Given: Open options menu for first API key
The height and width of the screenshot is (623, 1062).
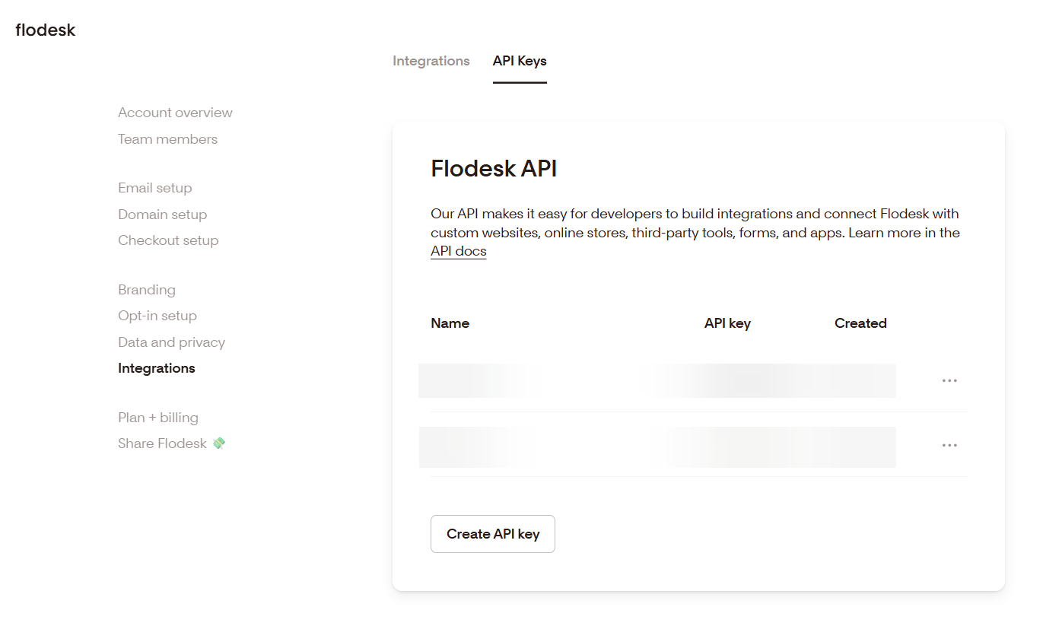Looking at the screenshot, I should (949, 380).
